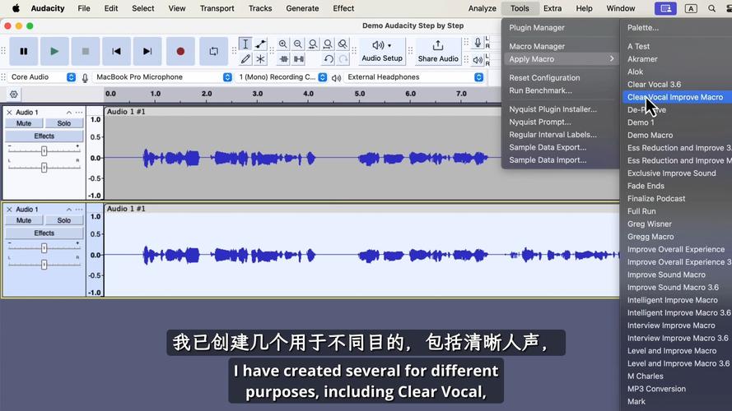Viewport: 732px width, 411px height.
Task: Open timeline options gear icon
Action: [x=13, y=95]
